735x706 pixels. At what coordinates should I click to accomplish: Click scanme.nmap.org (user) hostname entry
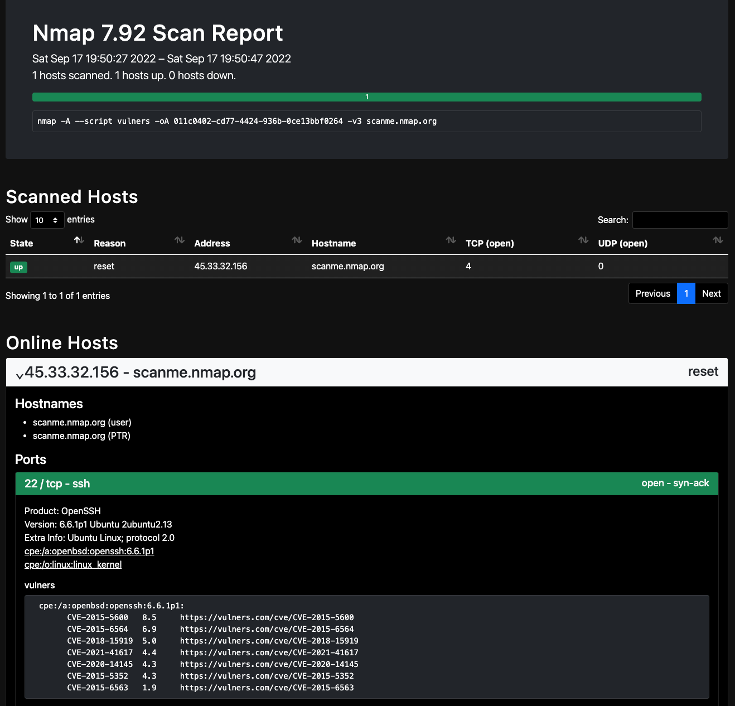pyautogui.click(x=82, y=422)
